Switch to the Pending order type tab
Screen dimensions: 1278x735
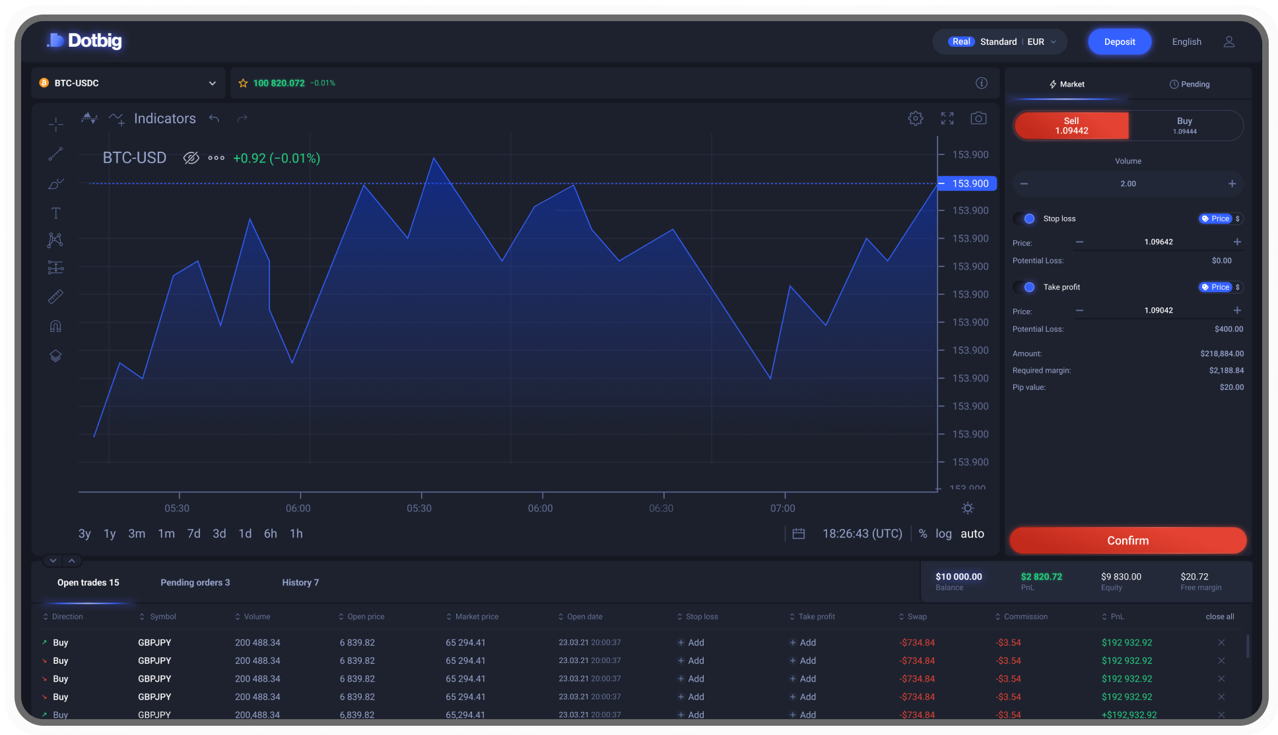[1190, 84]
